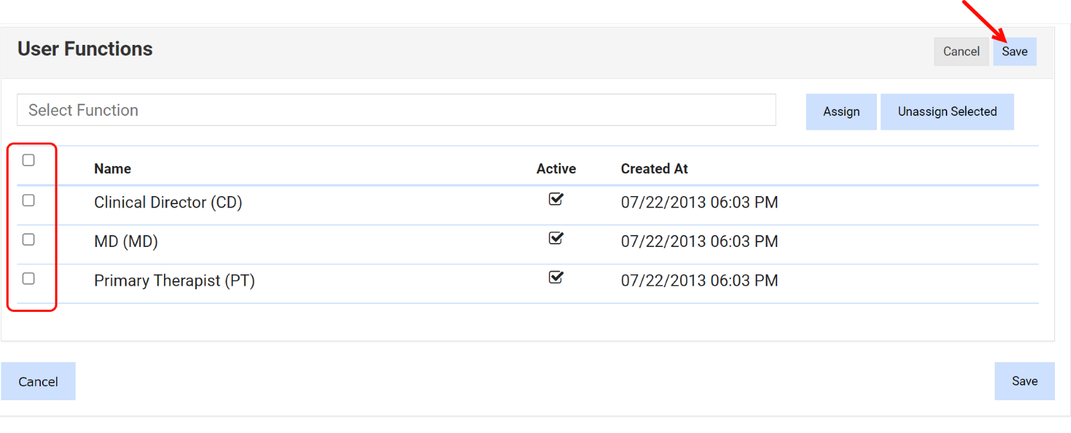Click the Assign button

pyautogui.click(x=841, y=112)
